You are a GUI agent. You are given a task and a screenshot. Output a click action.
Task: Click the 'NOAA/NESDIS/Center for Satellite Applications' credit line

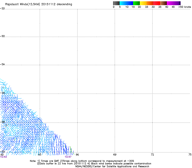[x=112, y=166]
